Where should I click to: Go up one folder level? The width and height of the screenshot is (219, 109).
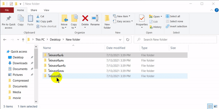tap(23, 40)
